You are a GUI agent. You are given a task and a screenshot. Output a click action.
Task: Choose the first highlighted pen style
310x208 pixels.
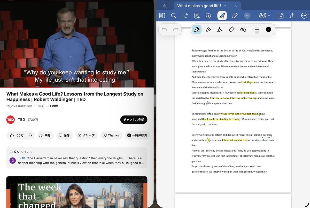click(197, 29)
